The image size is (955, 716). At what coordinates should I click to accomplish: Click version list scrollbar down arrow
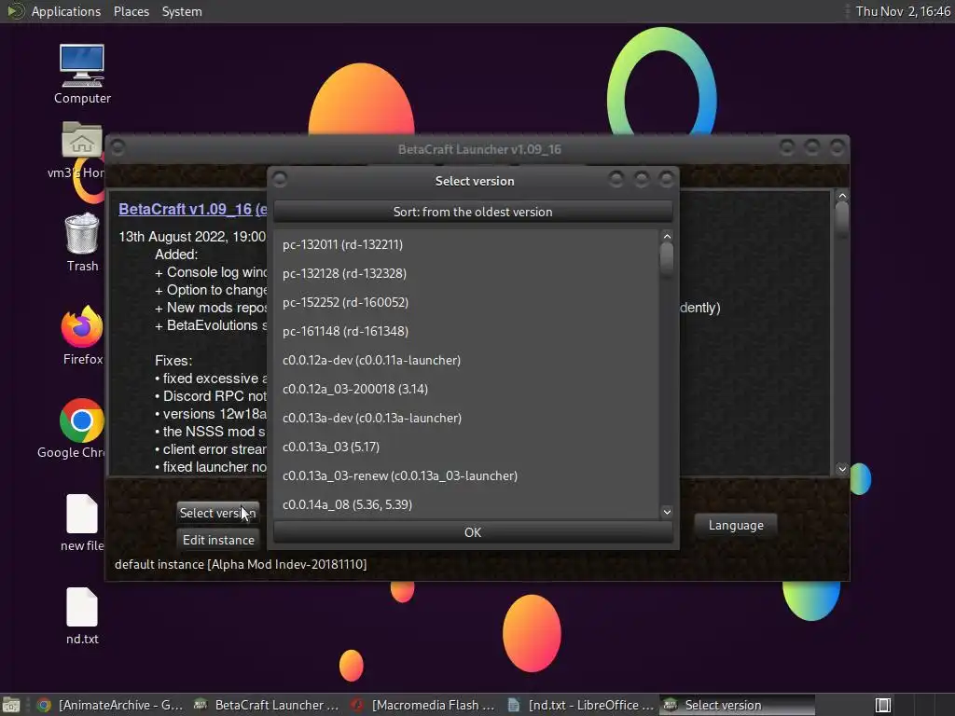667,512
